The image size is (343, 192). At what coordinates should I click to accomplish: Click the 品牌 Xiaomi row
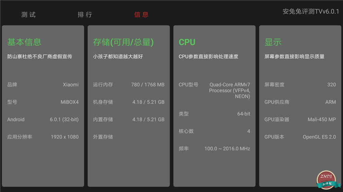43,85
